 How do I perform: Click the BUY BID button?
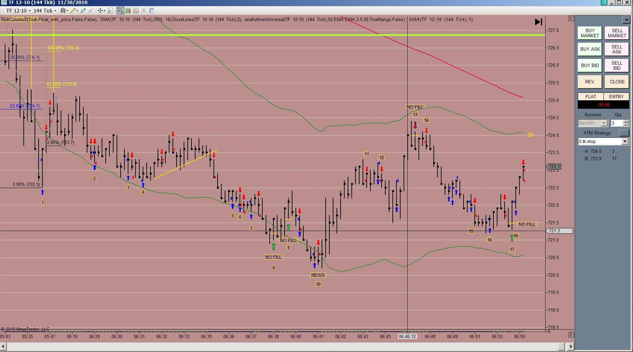[x=590, y=65]
